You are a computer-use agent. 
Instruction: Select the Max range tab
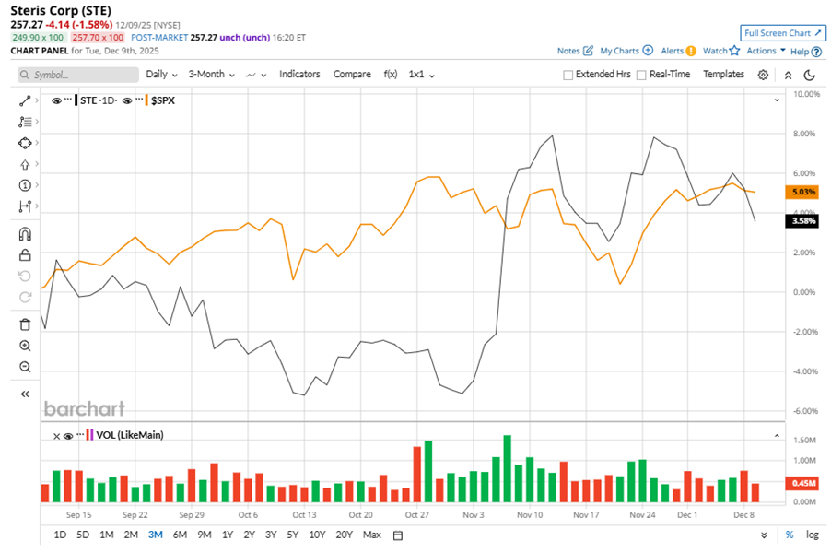372,535
